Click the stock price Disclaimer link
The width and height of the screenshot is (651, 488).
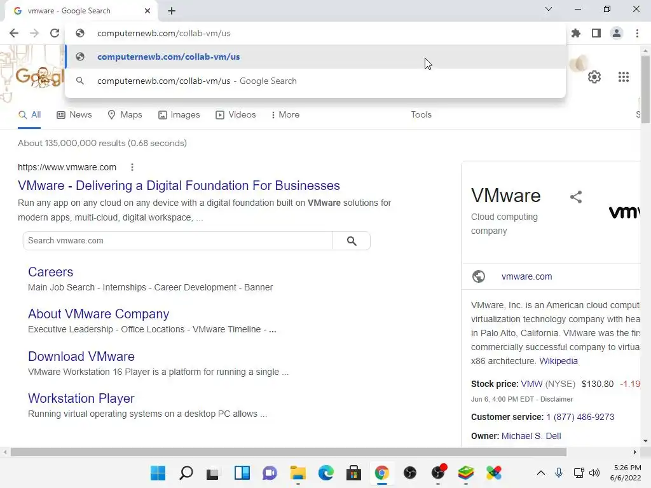tap(556, 399)
